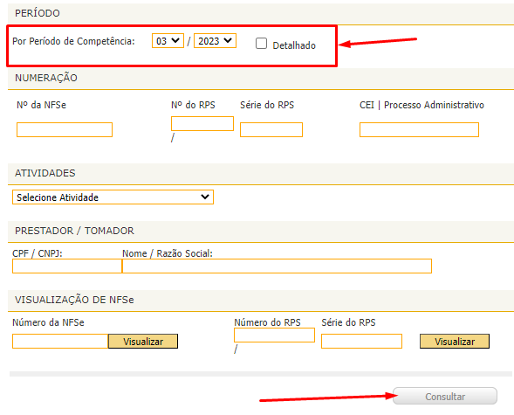514x415 pixels.
Task: Click Visualizar next to Série do RPS
Action: tap(455, 342)
